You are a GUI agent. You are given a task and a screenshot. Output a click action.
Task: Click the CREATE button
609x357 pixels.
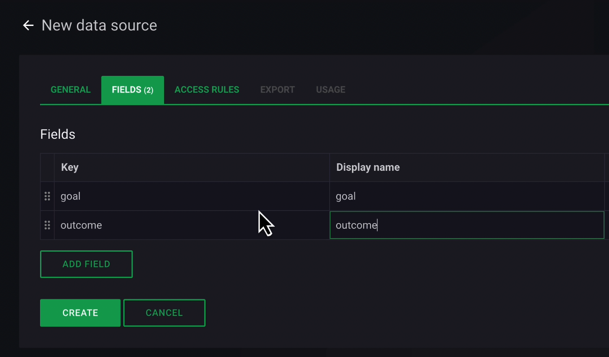(80, 313)
